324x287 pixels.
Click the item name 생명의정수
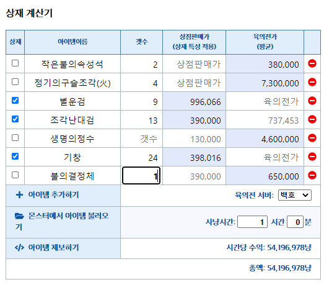tap(72, 139)
